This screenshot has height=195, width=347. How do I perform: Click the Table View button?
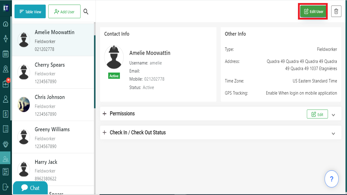30,11
